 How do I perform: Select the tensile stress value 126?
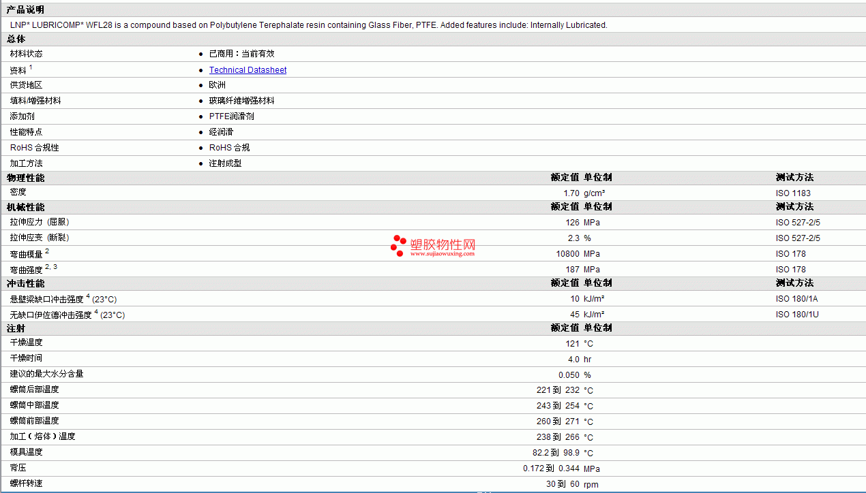[x=573, y=223]
